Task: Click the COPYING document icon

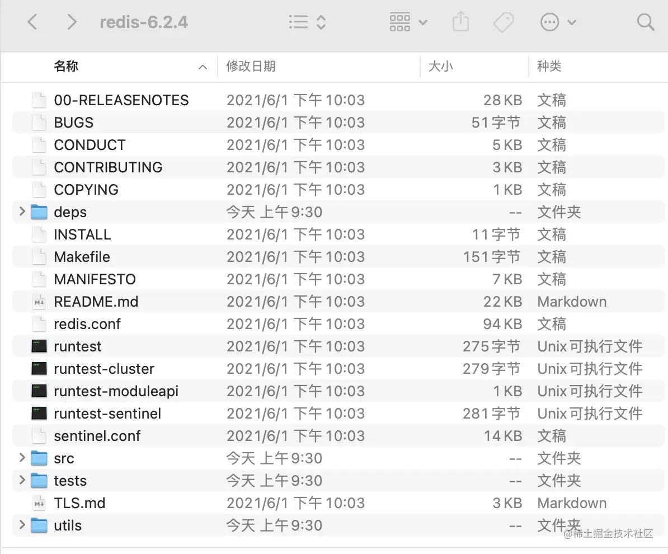Action: coord(39,190)
